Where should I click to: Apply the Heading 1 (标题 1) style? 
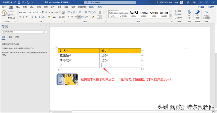[134, 14]
